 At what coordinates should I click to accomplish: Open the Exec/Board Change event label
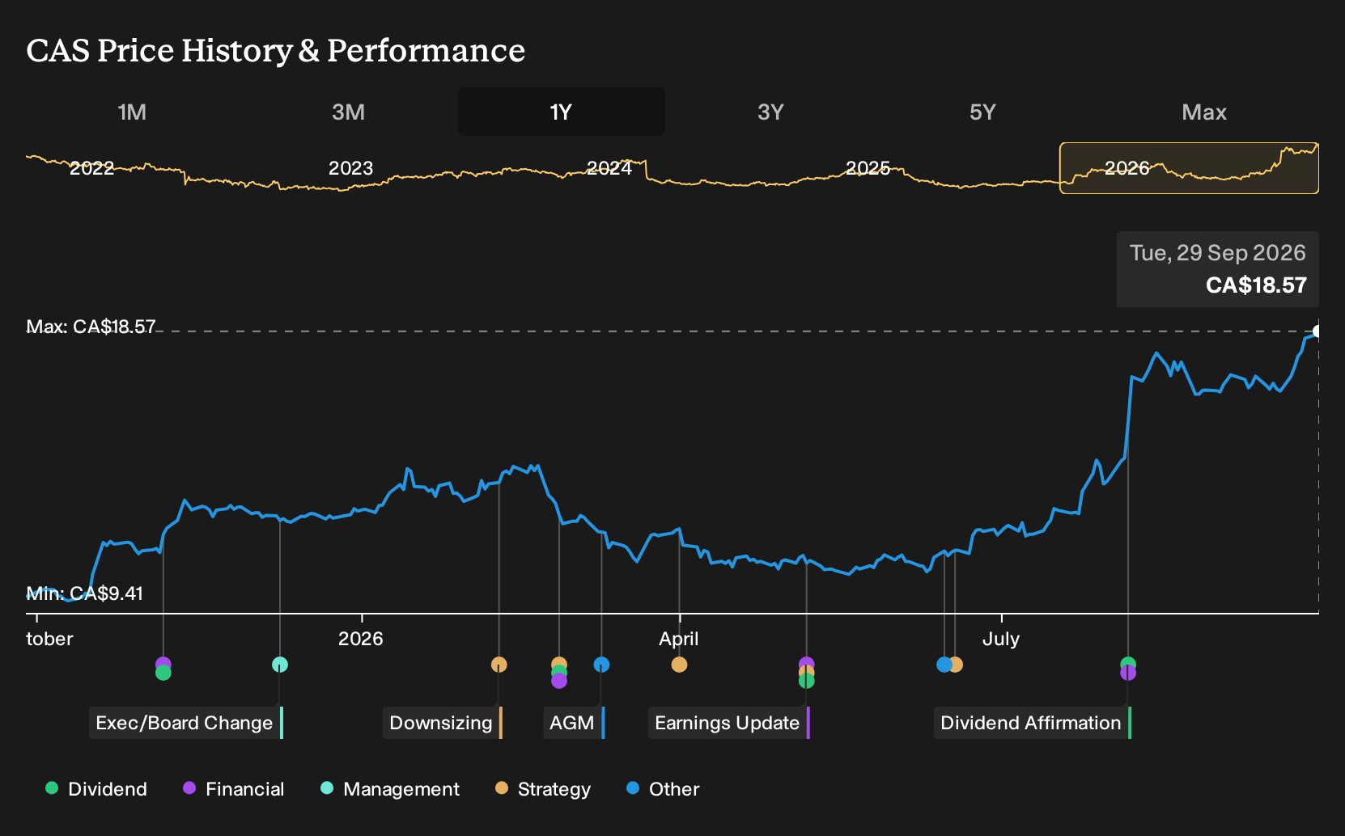[x=185, y=723]
